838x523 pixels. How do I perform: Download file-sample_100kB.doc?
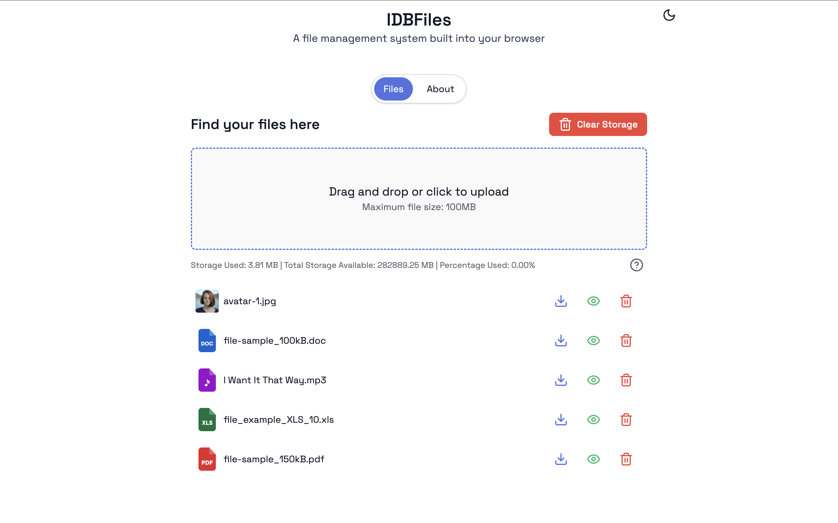[x=561, y=340]
